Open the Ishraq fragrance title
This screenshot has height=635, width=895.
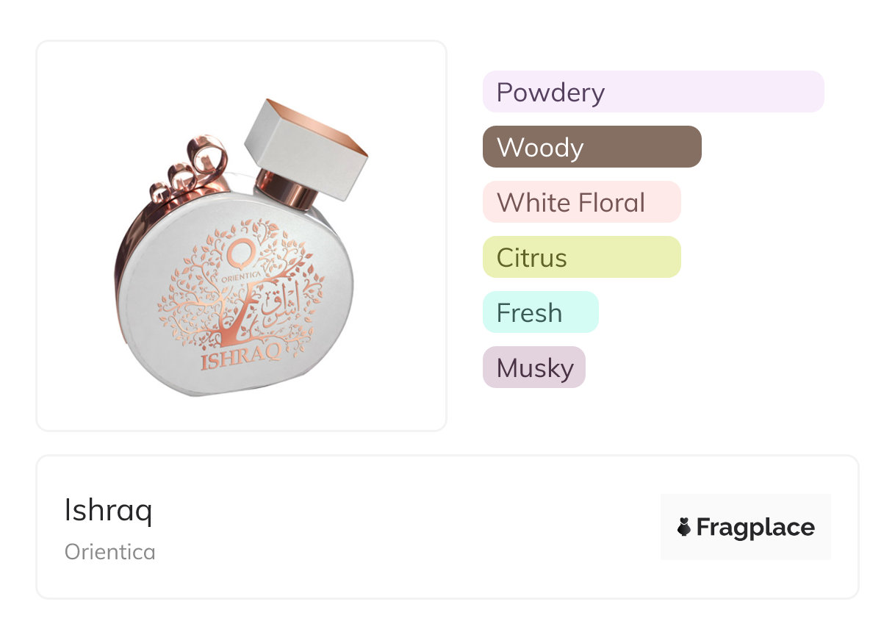pos(108,511)
